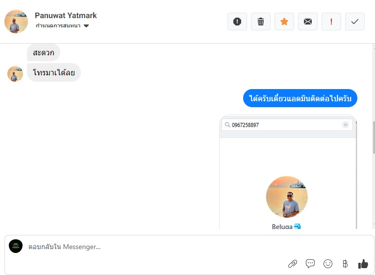Image resolution: width=375 pixels, height=275 pixels.
Task: Open the กำหนดการสนทนา dropdown
Action: point(58,26)
